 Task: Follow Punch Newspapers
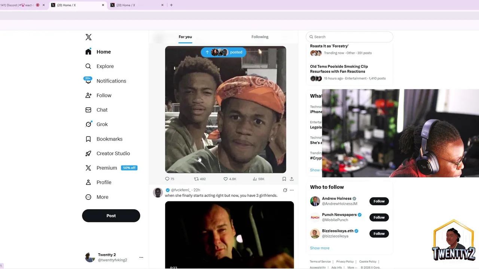point(379,217)
